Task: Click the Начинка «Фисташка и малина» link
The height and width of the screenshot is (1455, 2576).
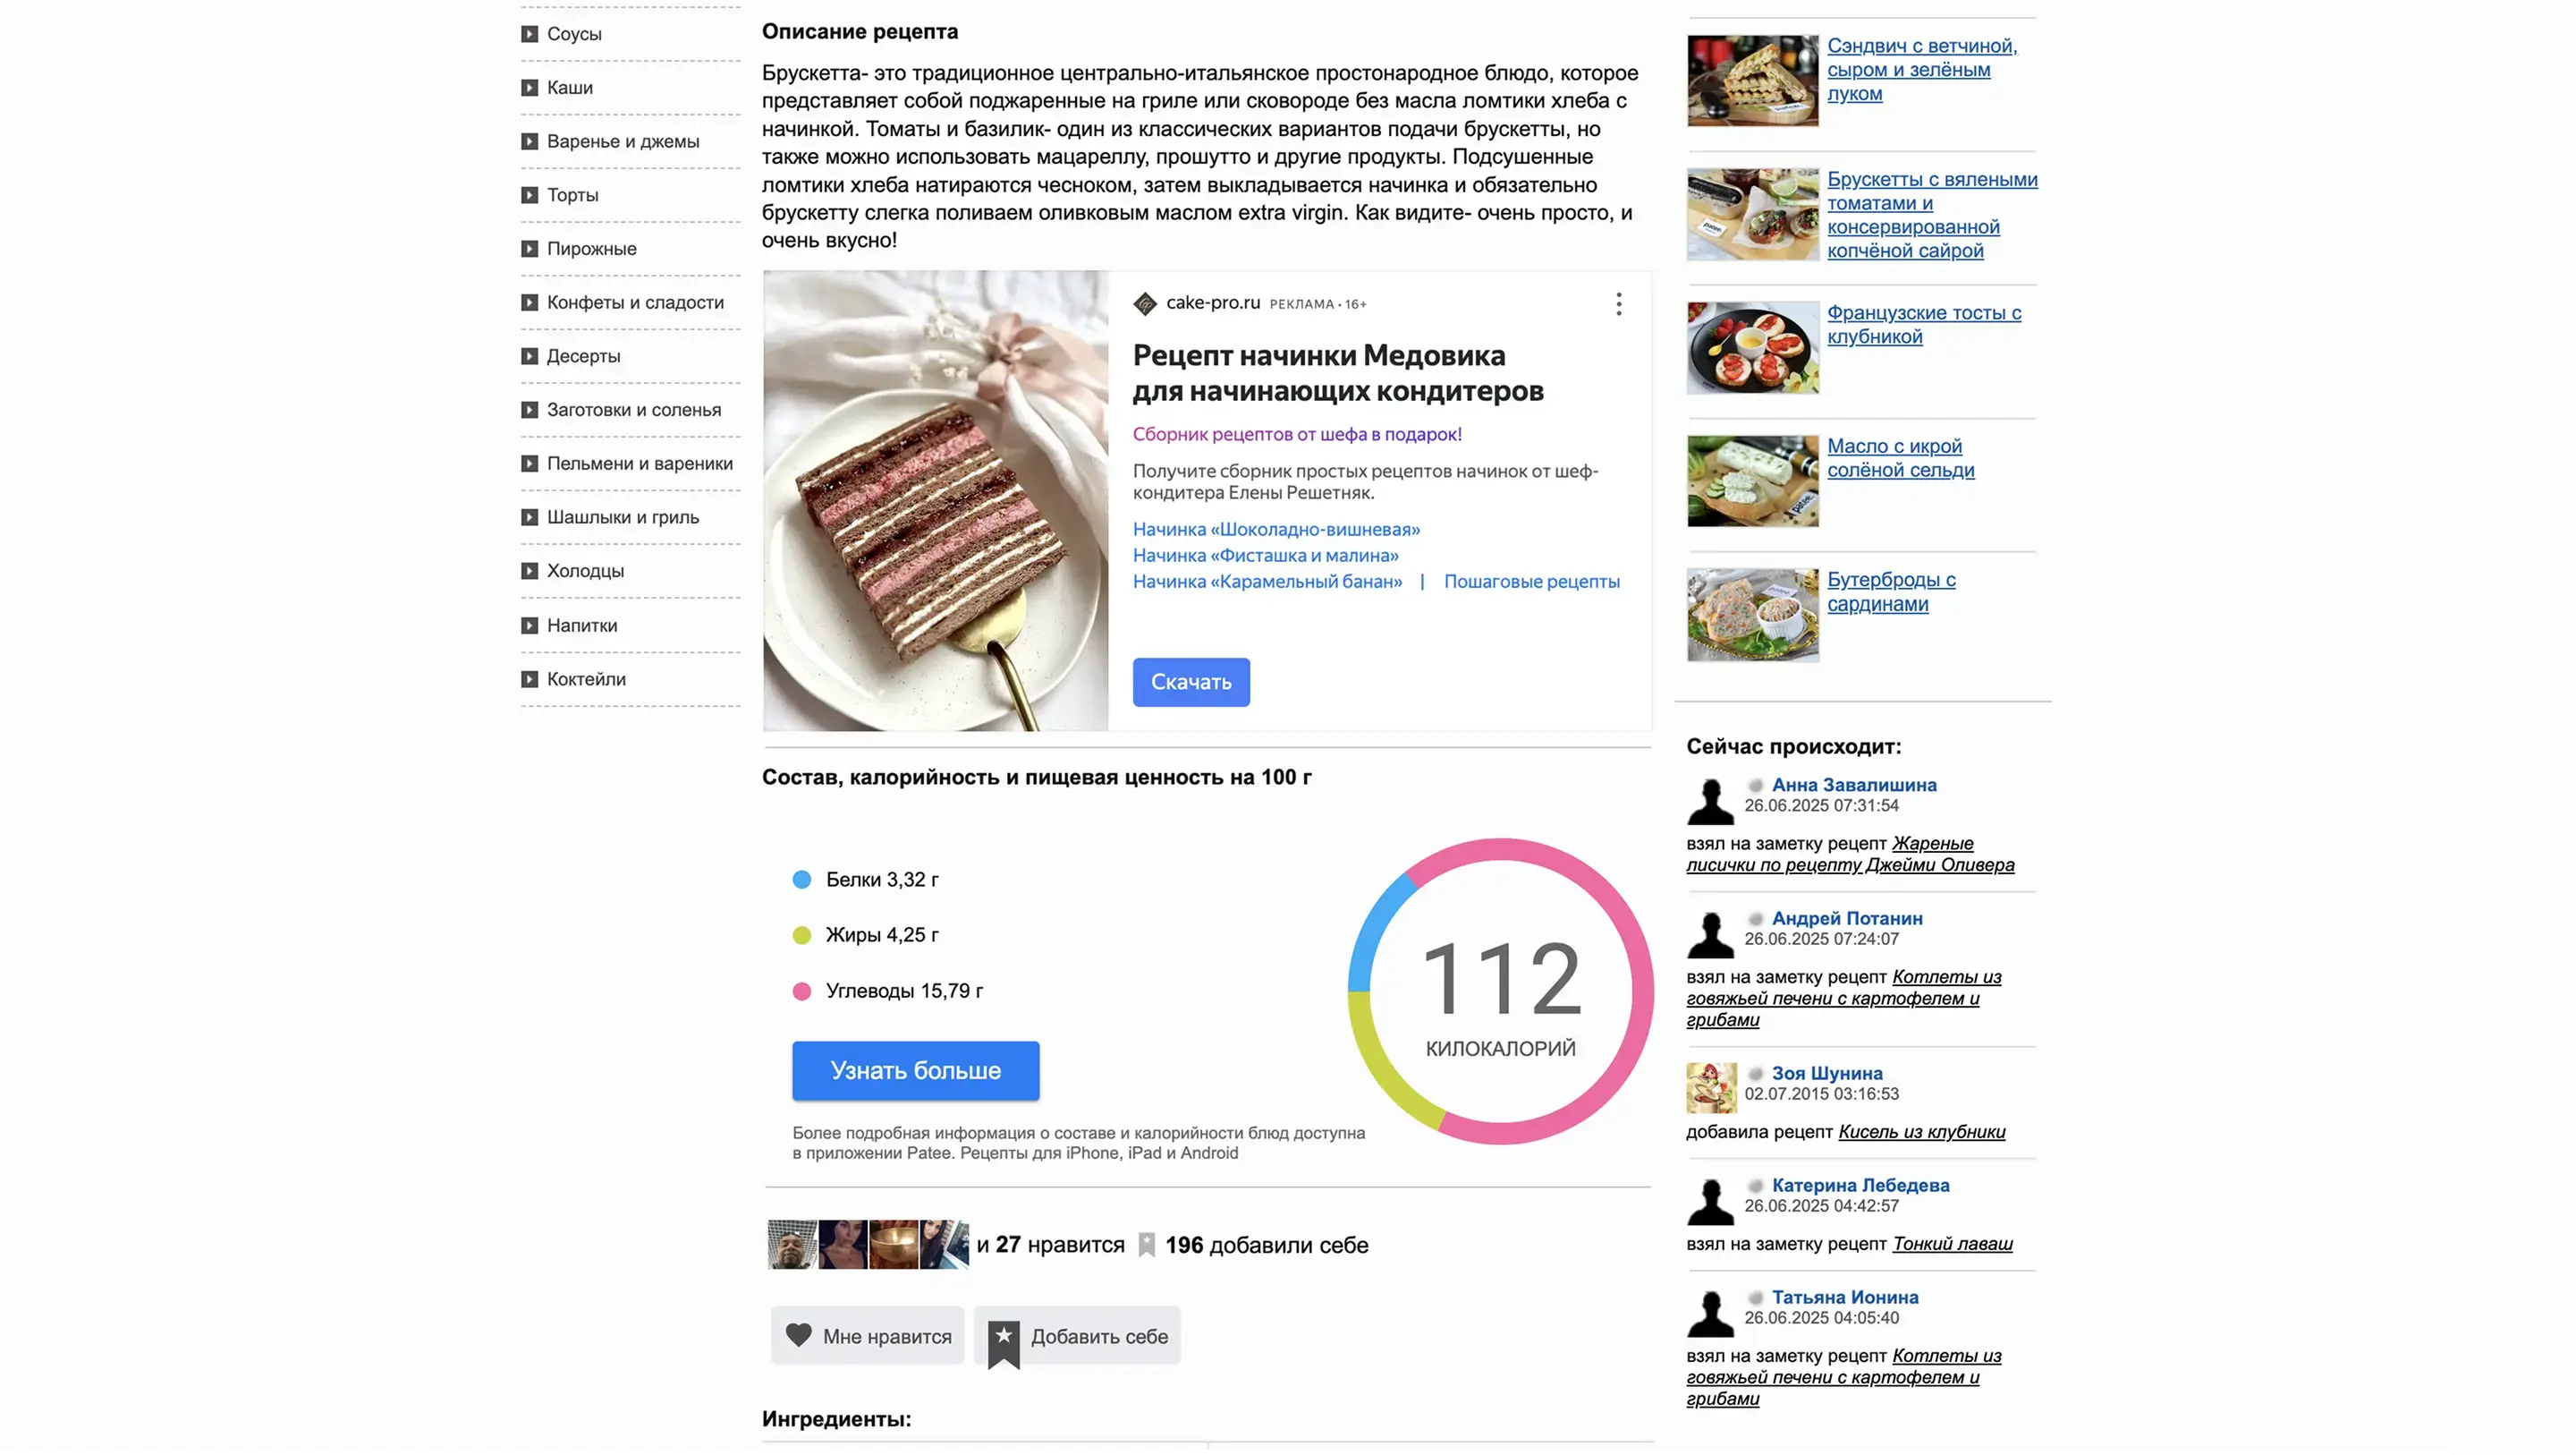Action: tap(1265, 556)
